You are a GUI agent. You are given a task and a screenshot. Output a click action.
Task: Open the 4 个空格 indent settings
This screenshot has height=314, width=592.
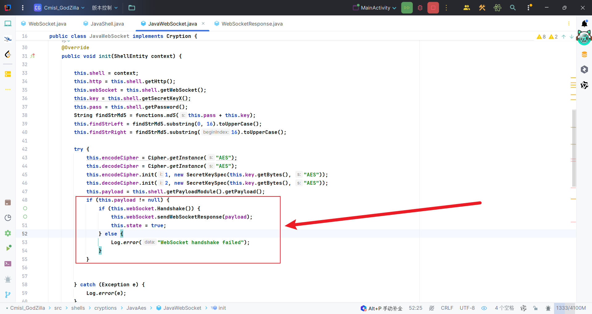click(x=504, y=308)
